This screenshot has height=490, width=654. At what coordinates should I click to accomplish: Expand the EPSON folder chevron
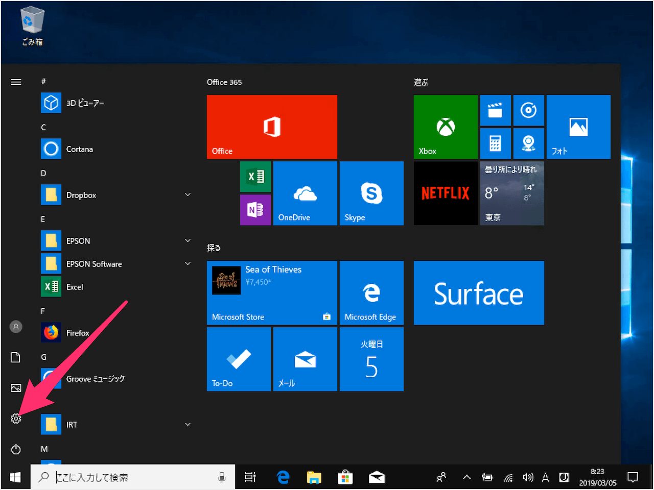pos(188,241)
